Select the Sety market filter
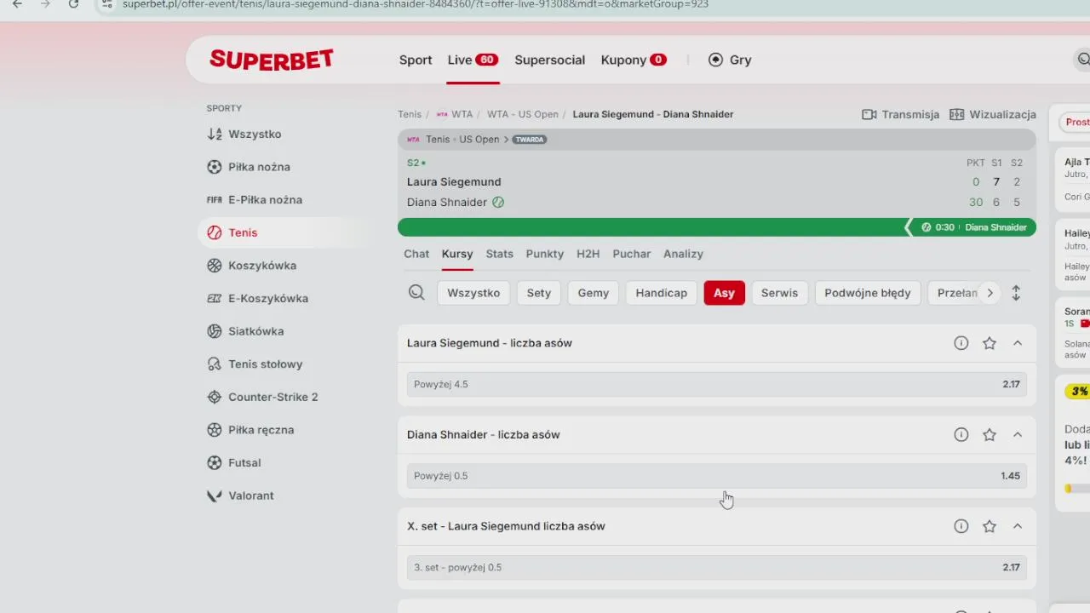 coord(539,293)
